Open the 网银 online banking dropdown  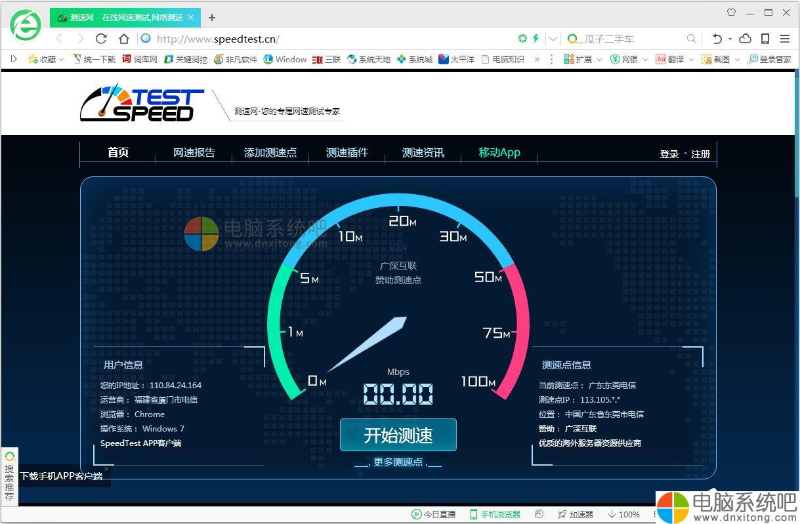(x=629, y=59)
